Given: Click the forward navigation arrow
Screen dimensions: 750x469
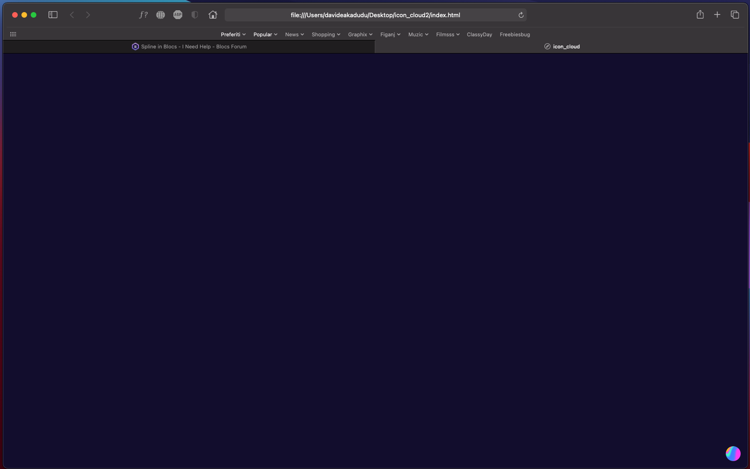Looking at the screenshot, I should (88, 15).
